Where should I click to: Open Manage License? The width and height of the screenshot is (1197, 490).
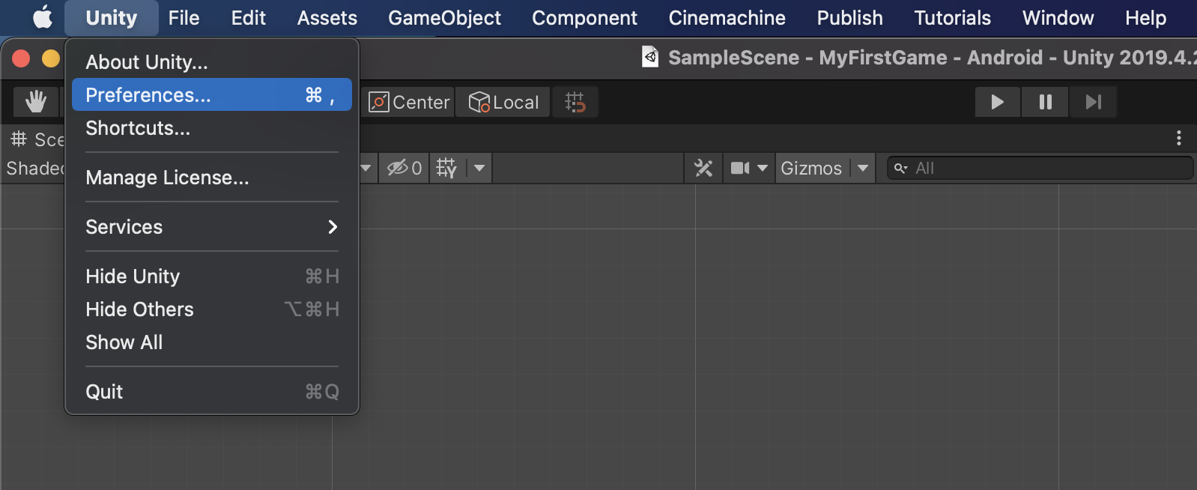[x=212, y=178]
